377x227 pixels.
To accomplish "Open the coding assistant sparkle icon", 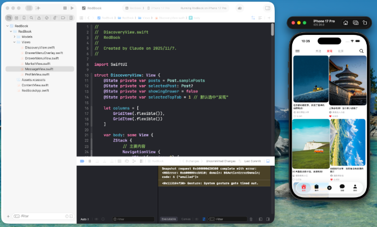I will pos(38,8).
